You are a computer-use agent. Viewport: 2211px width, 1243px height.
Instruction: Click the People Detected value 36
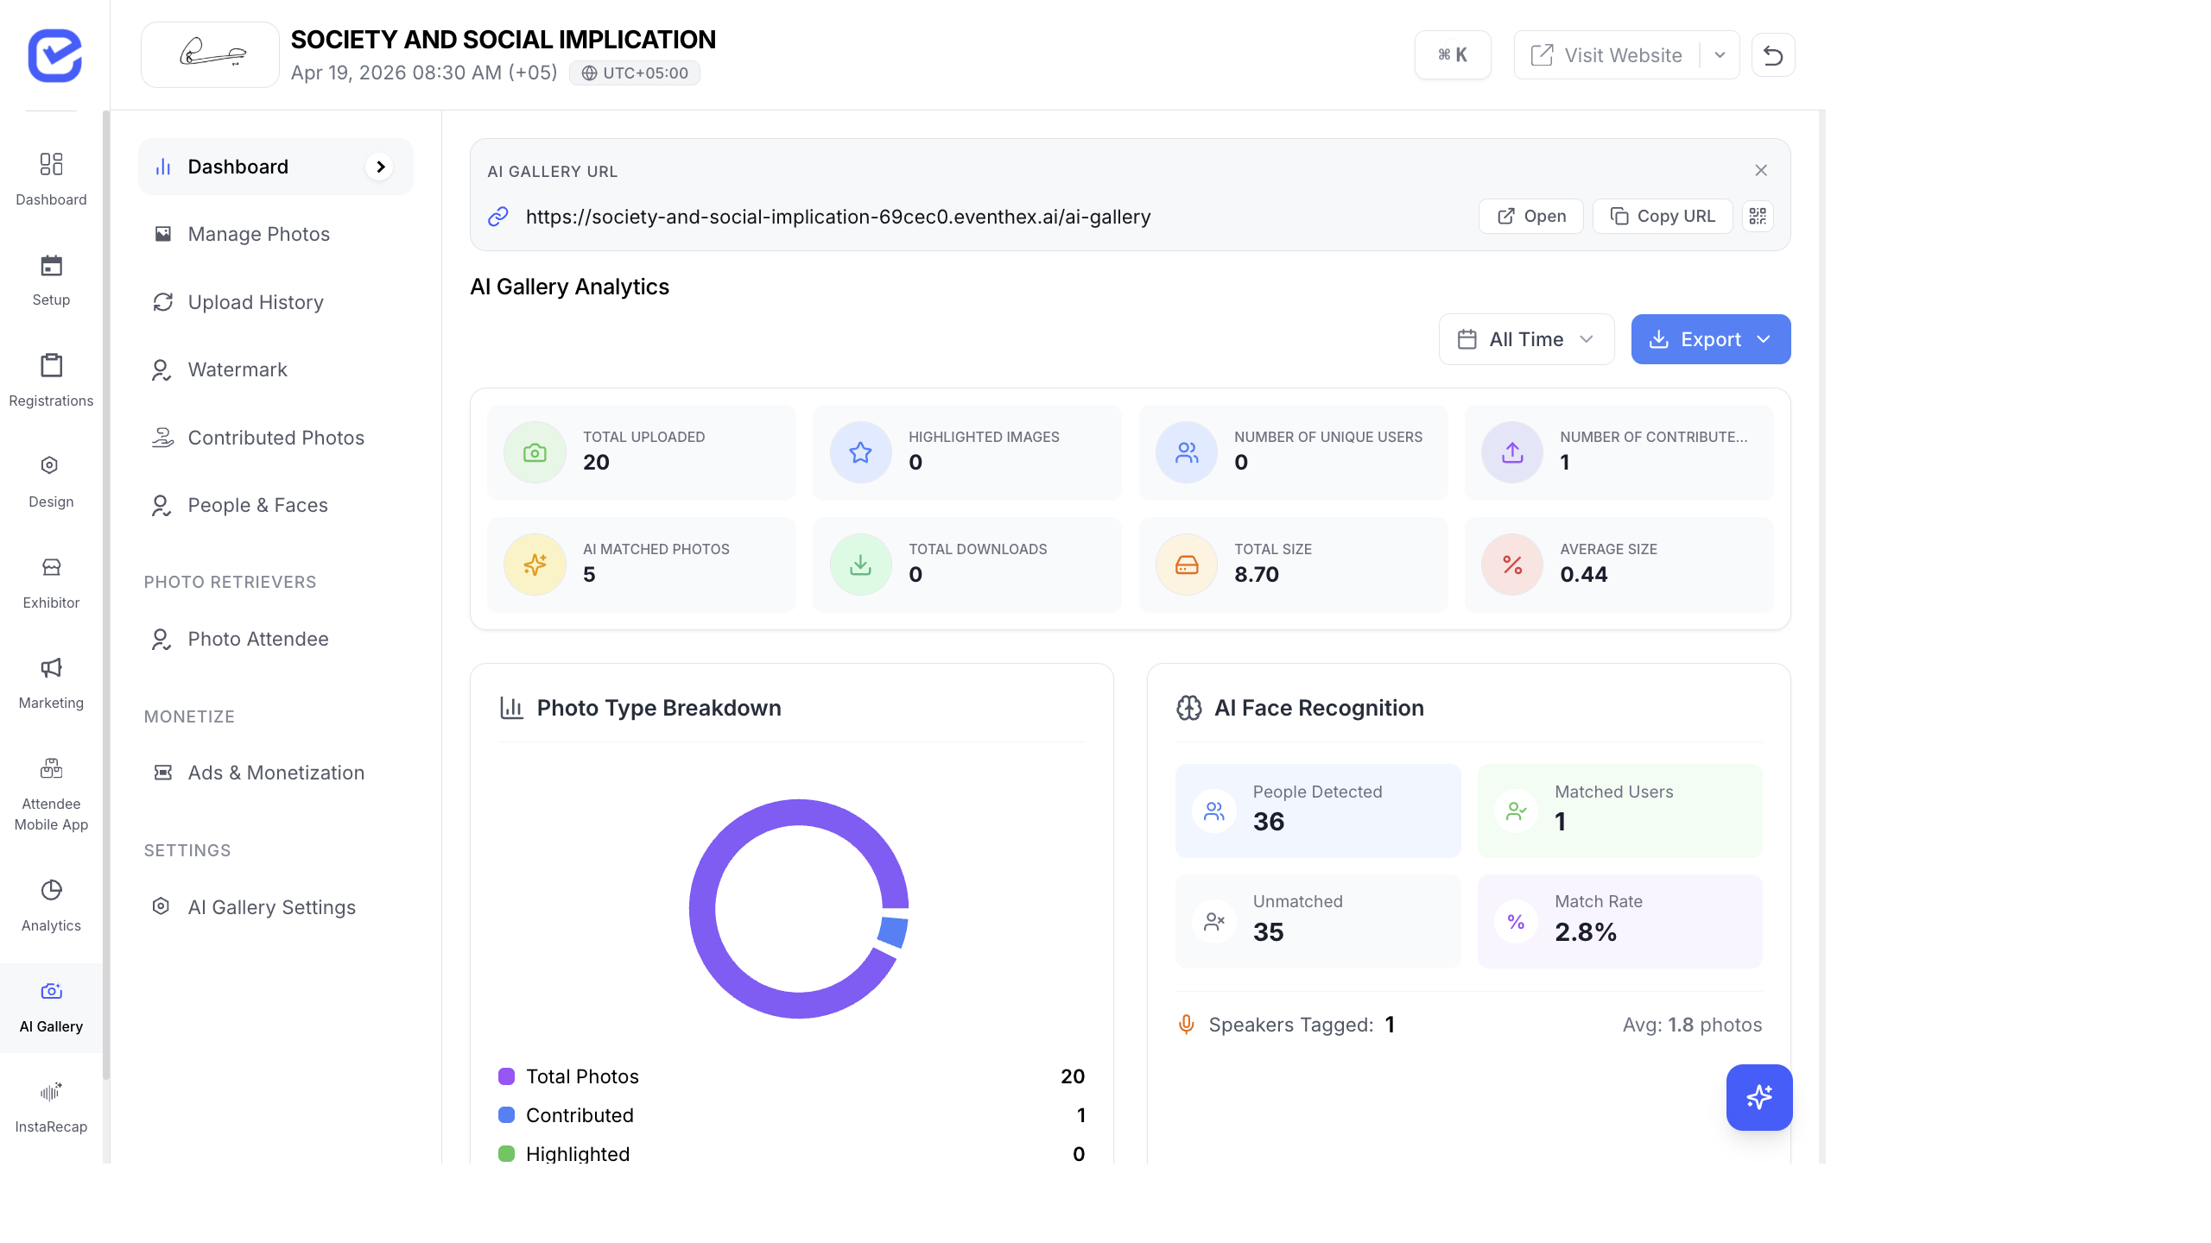coord(1268,822)
